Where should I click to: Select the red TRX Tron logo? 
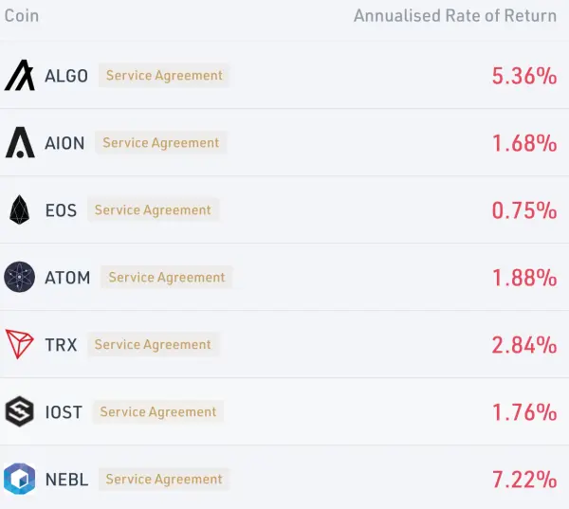[x=20, y=344]
